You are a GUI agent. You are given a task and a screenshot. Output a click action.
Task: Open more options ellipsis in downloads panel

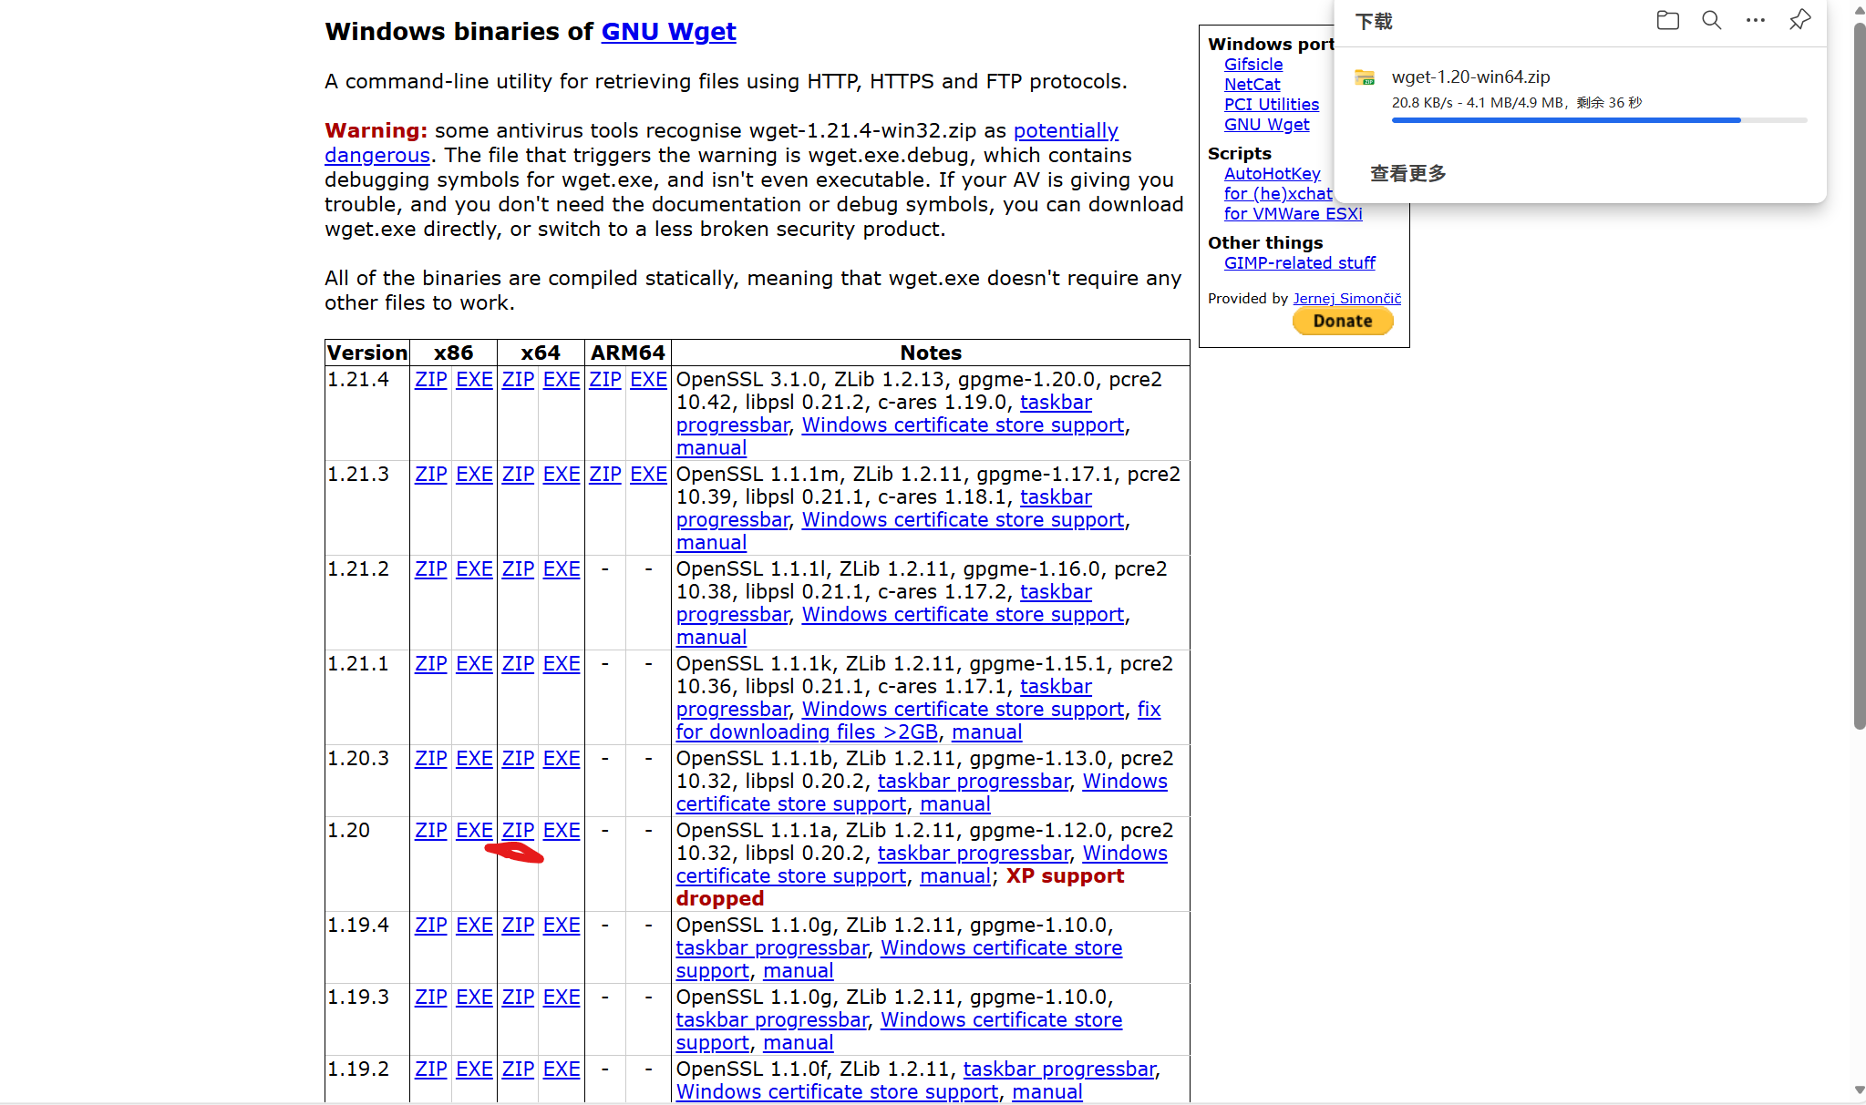click(x=1755, y=20)
